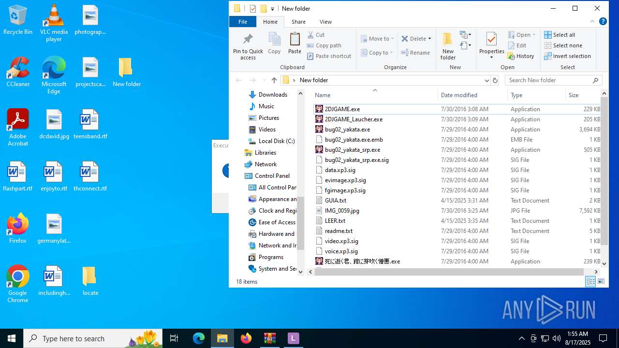This screenshot has width=619, height=348.
Task: Click Invert selection in ribbon
Action: pos(567,56)
